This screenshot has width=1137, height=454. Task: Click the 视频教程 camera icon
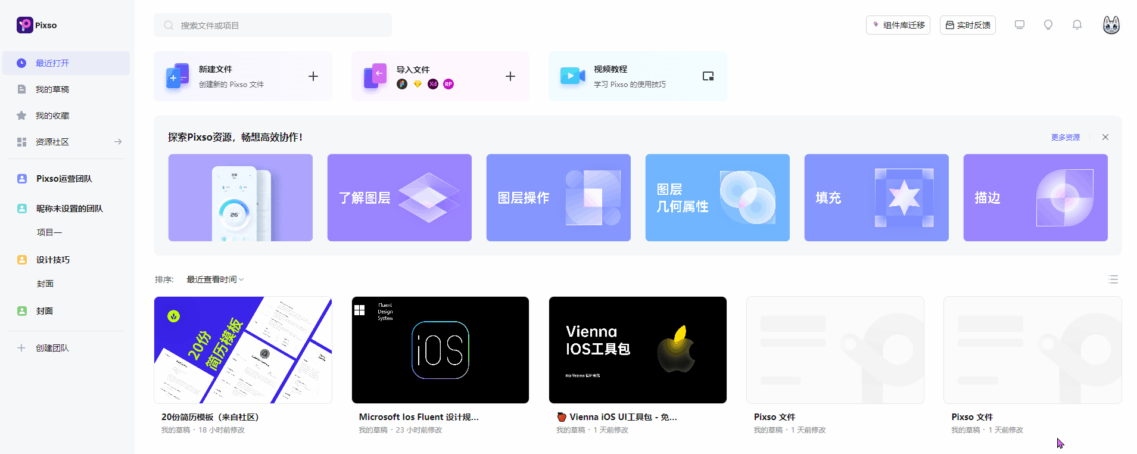point(572,76)
